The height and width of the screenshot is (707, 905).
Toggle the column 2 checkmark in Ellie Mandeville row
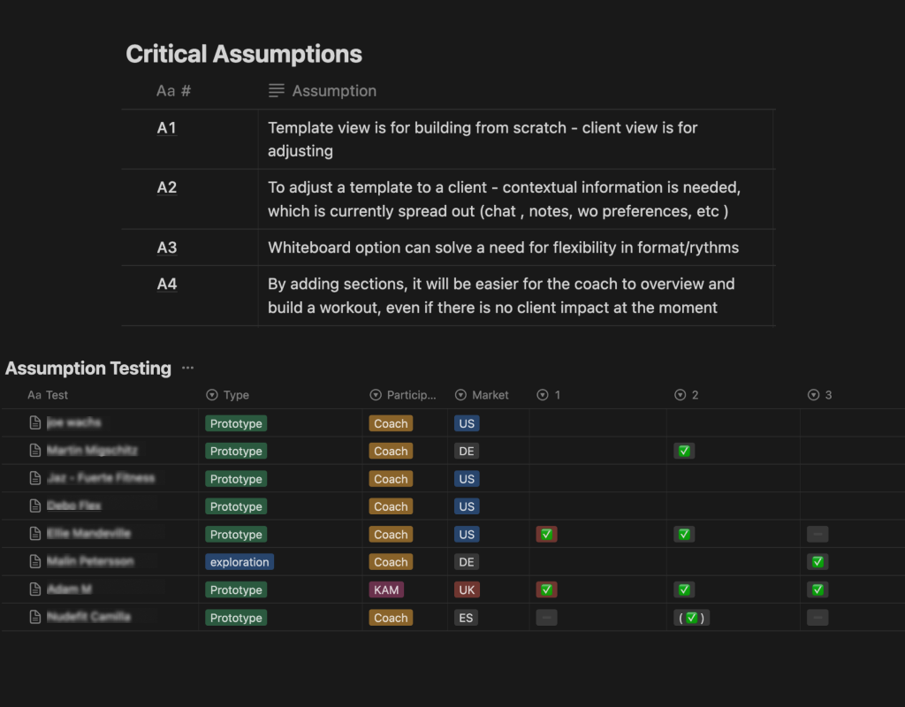pyautogui.click(x=684, y=535)
